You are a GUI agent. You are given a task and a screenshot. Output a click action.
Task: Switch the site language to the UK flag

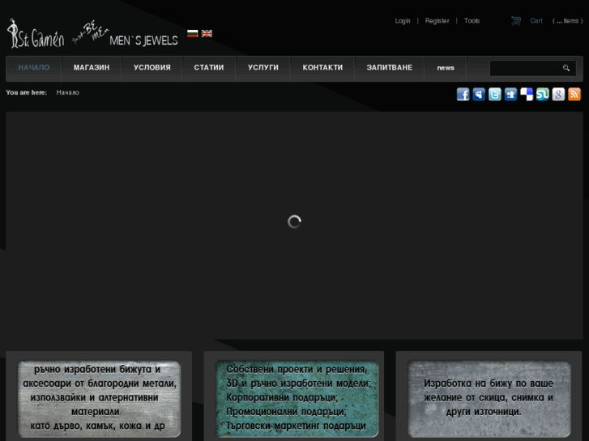click(x=207, y=33)
